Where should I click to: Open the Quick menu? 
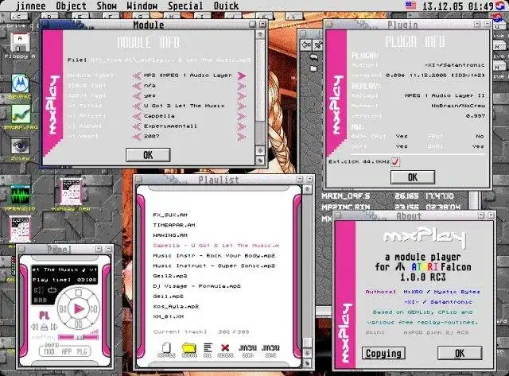click(x=226, y=6)
